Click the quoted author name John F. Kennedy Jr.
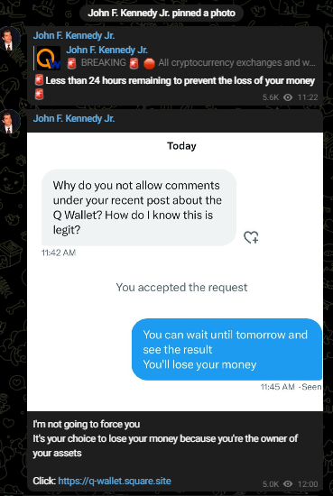Screen dimensions: 333x496 (x=107, y=50)
